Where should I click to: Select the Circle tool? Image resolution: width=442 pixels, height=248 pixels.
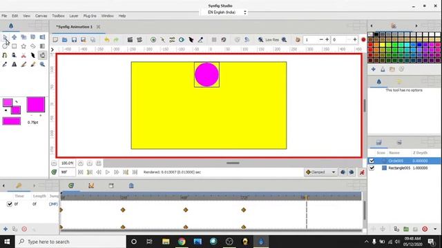pyautogui.click(x=5, y=46)
